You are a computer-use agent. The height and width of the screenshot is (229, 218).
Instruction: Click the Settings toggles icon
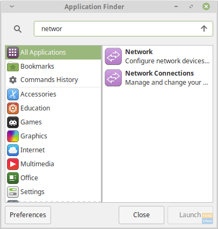point(13,192)
